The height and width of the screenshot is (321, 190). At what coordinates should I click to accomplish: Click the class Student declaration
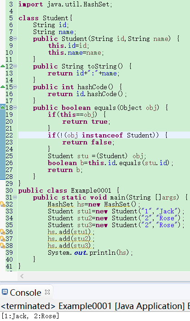46,18
